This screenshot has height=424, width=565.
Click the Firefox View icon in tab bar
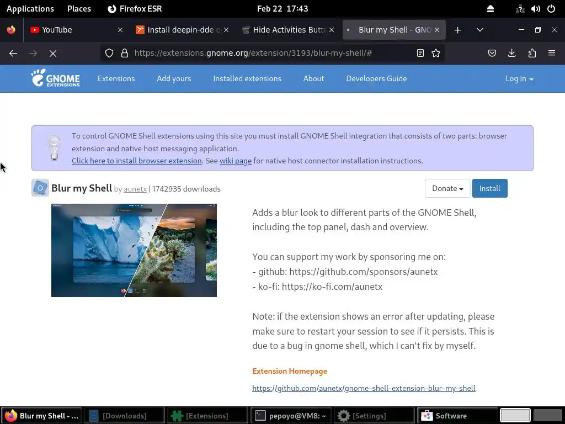click(11, 30)
